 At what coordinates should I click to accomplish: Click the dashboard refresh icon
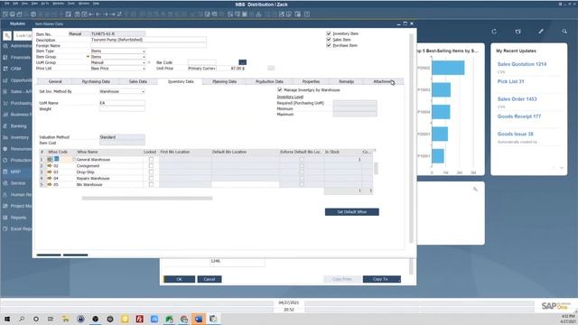tap(494, 32)
